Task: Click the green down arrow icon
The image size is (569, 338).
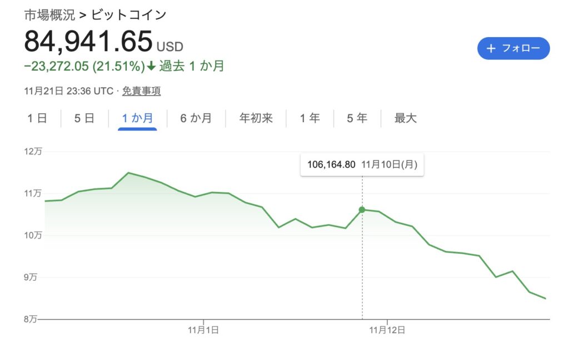Action: pyautogui.click(x=151, y=67)
